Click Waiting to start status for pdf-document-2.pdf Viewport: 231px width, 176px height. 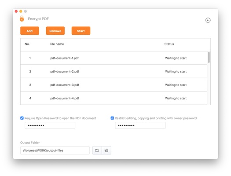176,71
